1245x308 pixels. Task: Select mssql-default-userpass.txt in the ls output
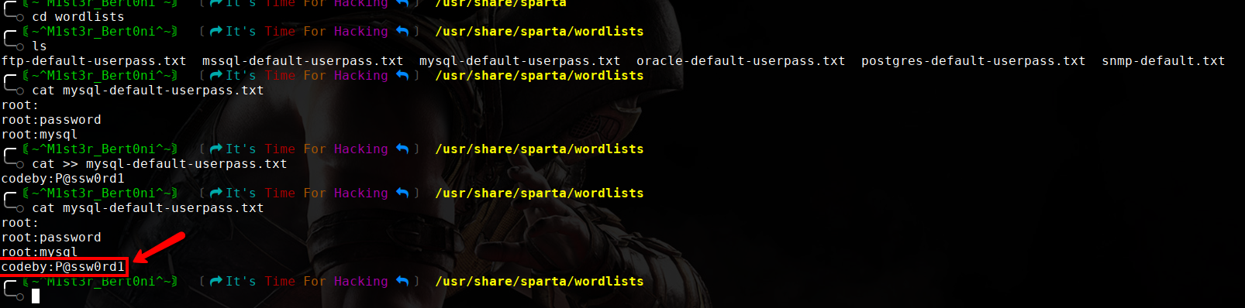click(x=303, y=61)
